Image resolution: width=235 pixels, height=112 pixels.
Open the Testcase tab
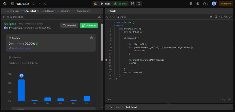113,107
